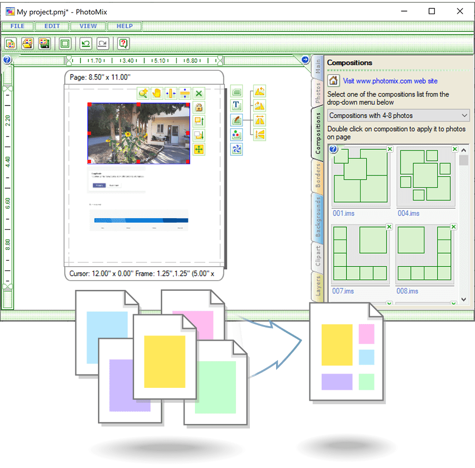Click rotate right triangle icon
The width and height of the screenshot is (475, 468).
(x=260, y=105)
